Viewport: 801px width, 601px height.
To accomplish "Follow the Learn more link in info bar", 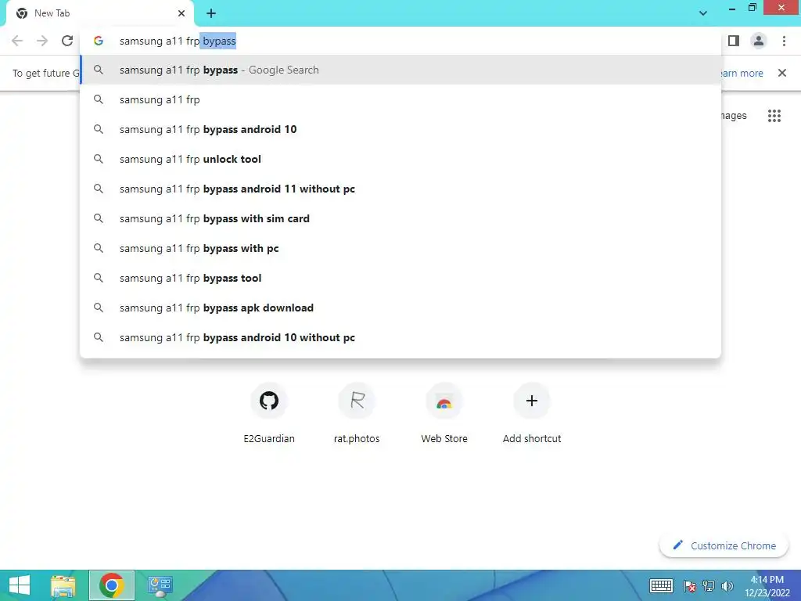I will tap(742, 73).
